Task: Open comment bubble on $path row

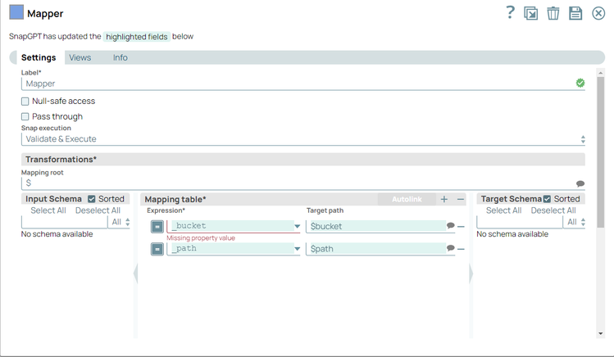Action: (450, 248)
